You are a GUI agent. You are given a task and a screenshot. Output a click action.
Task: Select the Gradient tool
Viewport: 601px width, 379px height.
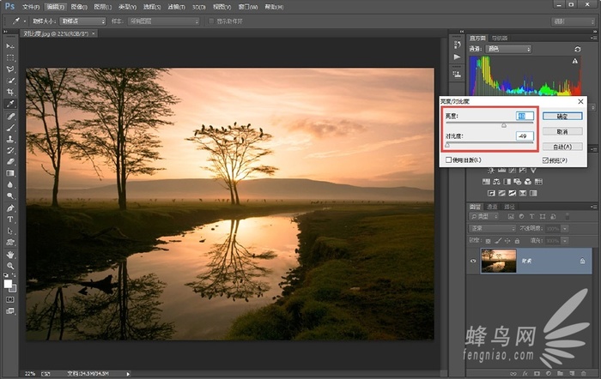tap(10, 173)
